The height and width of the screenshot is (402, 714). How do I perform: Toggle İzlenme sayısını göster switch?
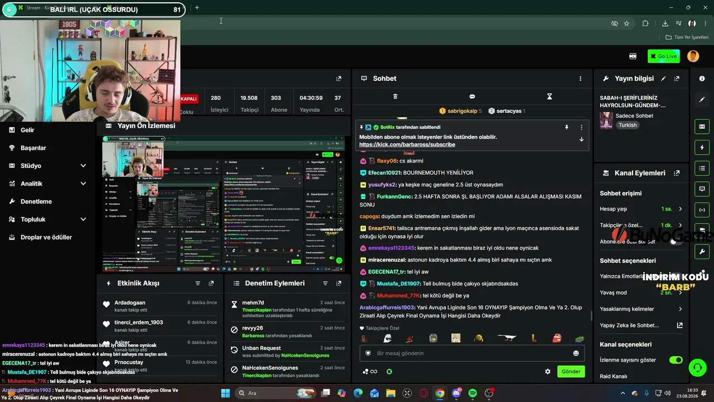coord(676,360)
